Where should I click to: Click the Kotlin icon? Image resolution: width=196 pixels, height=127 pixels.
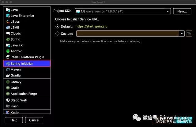coord(8,112)
